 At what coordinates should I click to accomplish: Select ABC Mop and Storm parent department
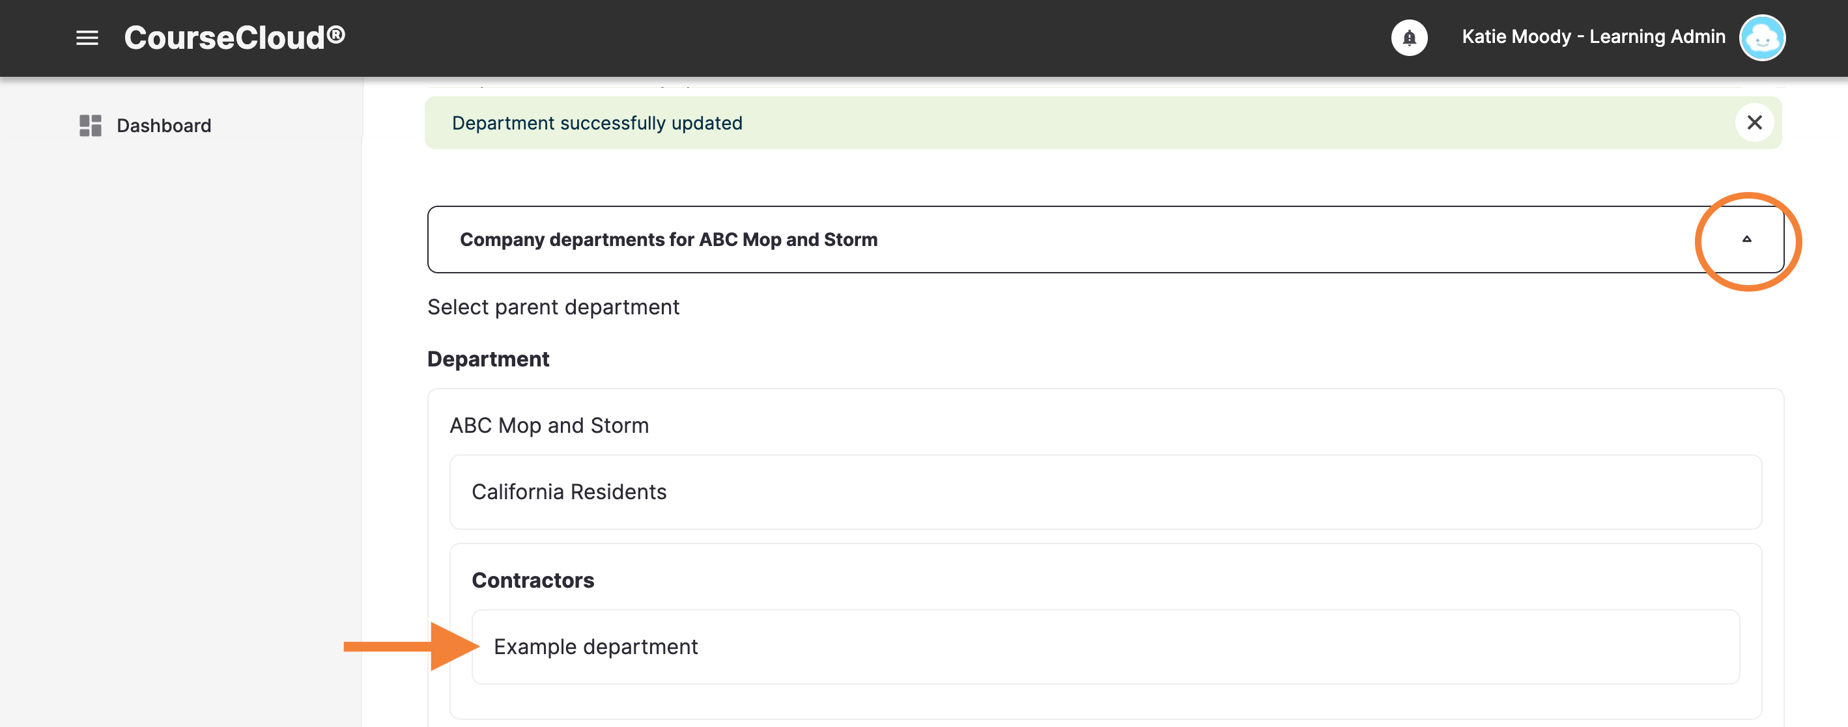549,425
